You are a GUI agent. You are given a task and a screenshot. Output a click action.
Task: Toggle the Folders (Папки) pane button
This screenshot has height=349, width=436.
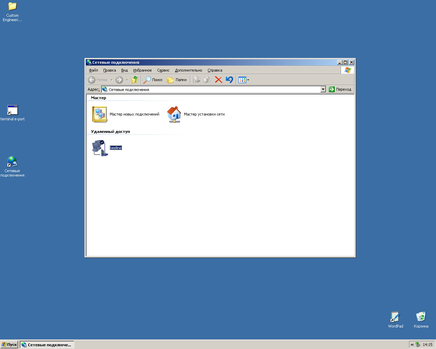pos(177,80)
